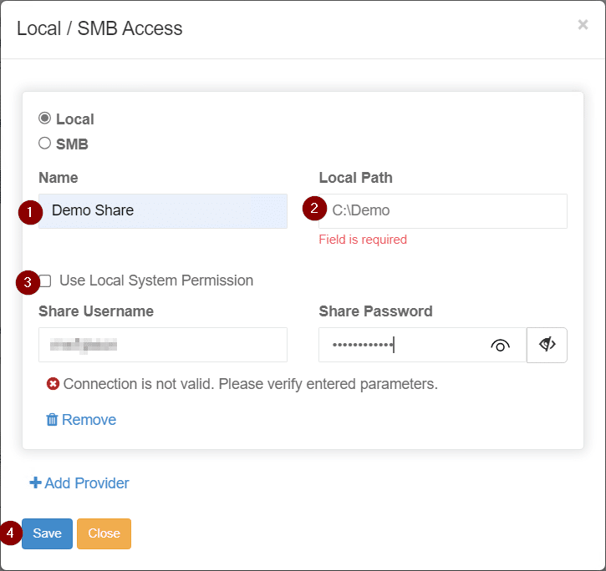Click the red Field is required message
The height and width of the screenshot is (571, 606).
pyautogui.click(x=363, y=240)
